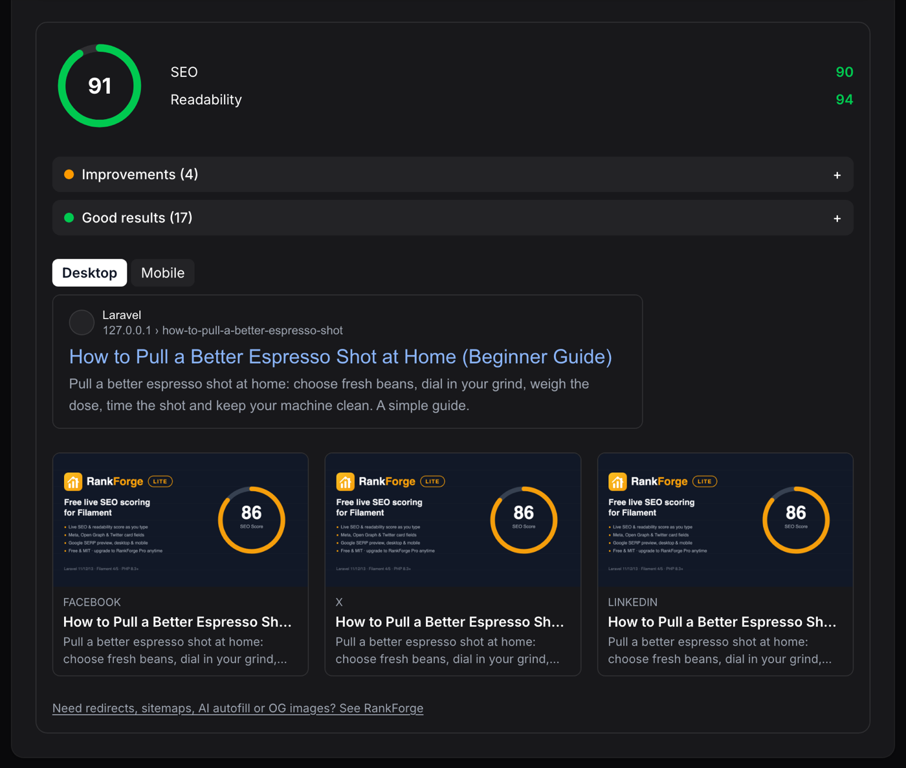
Task: Click the RankForge logo icon in X card
Action: click(x=345, y=481)
